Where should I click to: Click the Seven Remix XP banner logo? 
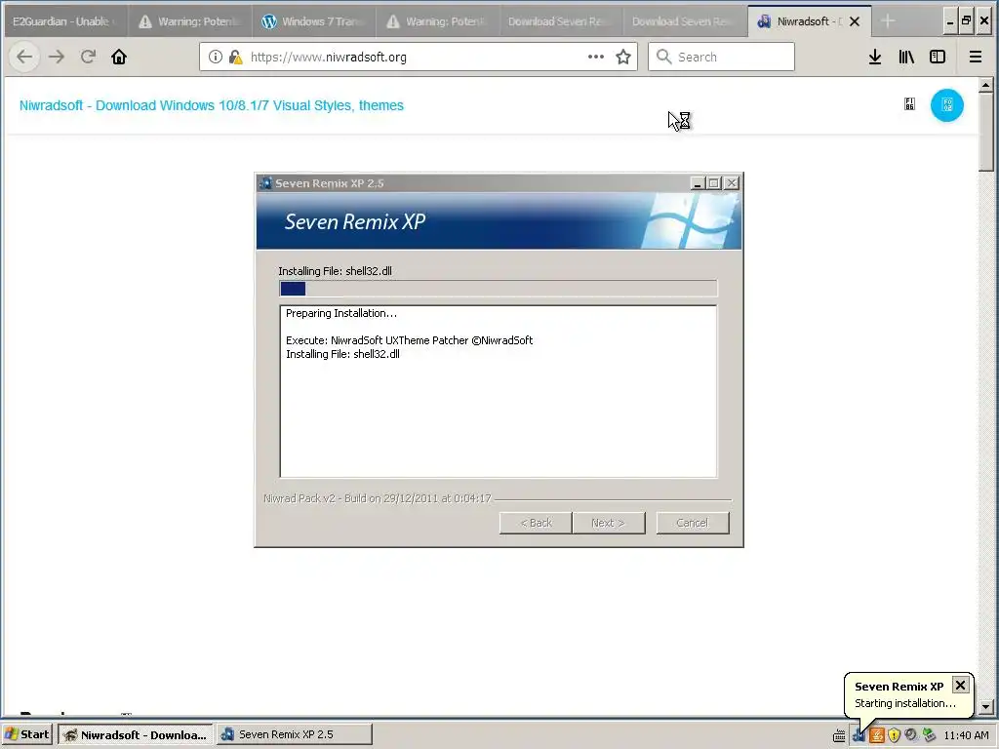pos(692,221)
